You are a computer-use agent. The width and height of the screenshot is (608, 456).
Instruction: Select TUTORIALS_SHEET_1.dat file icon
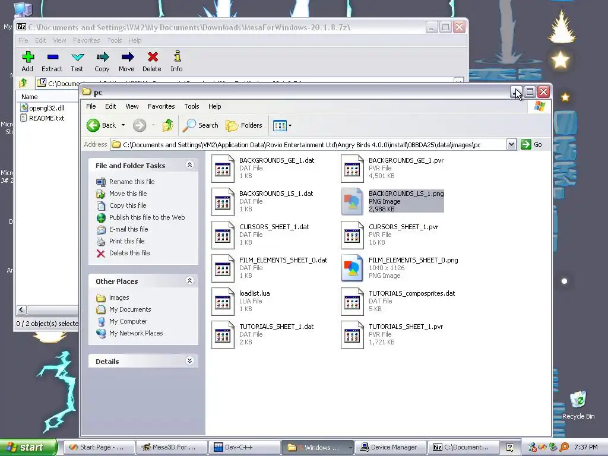click(223, 335)
